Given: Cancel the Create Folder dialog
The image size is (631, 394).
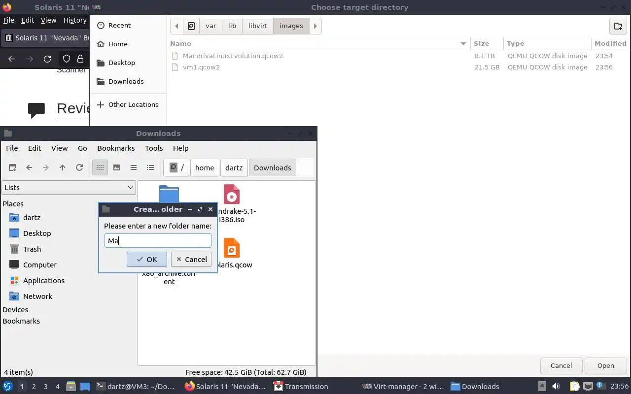Looking at the screenshot, I should tap(191, 259).
